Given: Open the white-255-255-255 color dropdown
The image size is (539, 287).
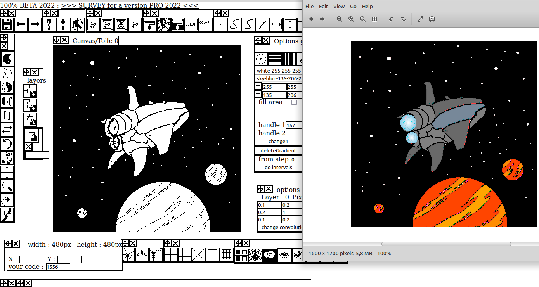Looking at the screenshot, I should (x=279, y=71).
